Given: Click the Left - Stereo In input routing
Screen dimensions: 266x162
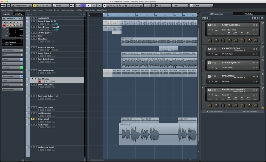Looking at the screenshot, I should pos(12,42).
